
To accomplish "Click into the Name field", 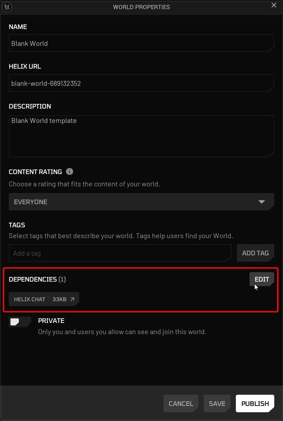I will [x=141, y=43].
